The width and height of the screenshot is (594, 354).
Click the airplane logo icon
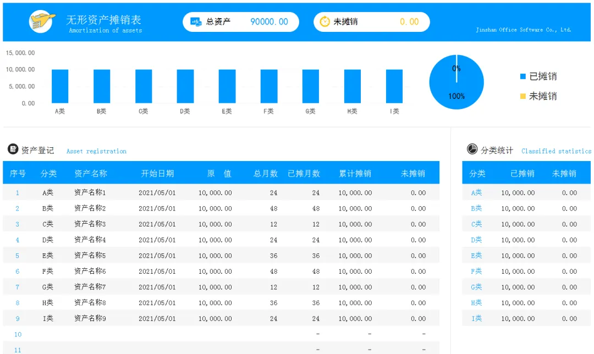(x=41, y=21)
